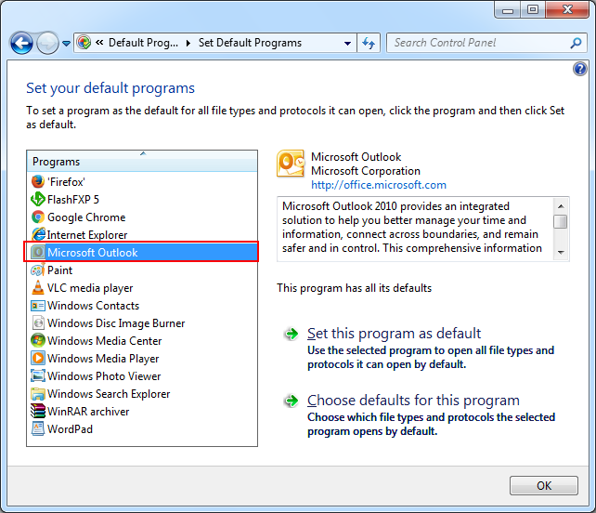Screen dimensions: 596x513
Task: Click the Windows Media Center icon
Action: (x=38, y=340)
